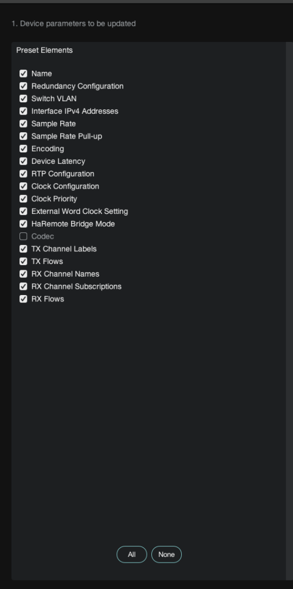This screenshot has width=293, height=589.
Task: Toggle HaRemote Bridge Mode checkbox
Action: [x=24, y=224]
